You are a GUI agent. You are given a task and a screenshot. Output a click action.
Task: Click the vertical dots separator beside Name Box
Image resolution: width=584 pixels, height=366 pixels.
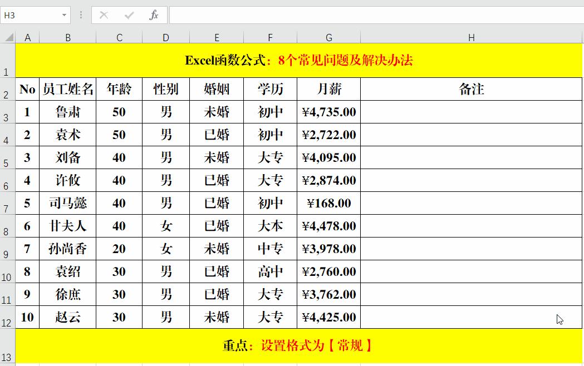click(81, 15)
